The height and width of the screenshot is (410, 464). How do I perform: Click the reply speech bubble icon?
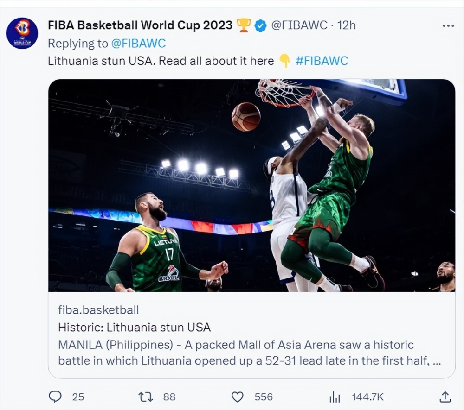pyautogui.click(x=55, y=397)
